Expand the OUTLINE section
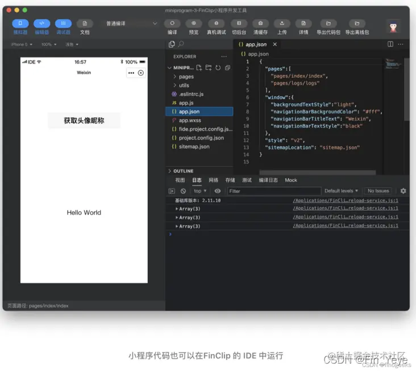Image resolution: width=416 pixels, height=371 pixels. coord(199,171)
